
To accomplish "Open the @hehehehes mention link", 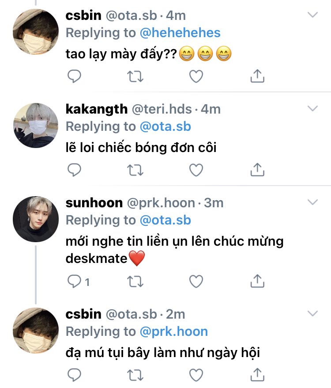I will click(x=180, y=33).
